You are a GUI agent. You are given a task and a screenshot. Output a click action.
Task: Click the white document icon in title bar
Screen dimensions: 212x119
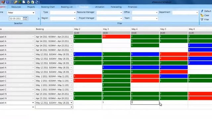(24, 2)
